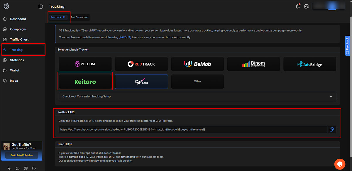Image resolution: width=352 pixels, height=171 pixels.
Task: Open the Feedback side tab
Action: [x=348, y=46]
